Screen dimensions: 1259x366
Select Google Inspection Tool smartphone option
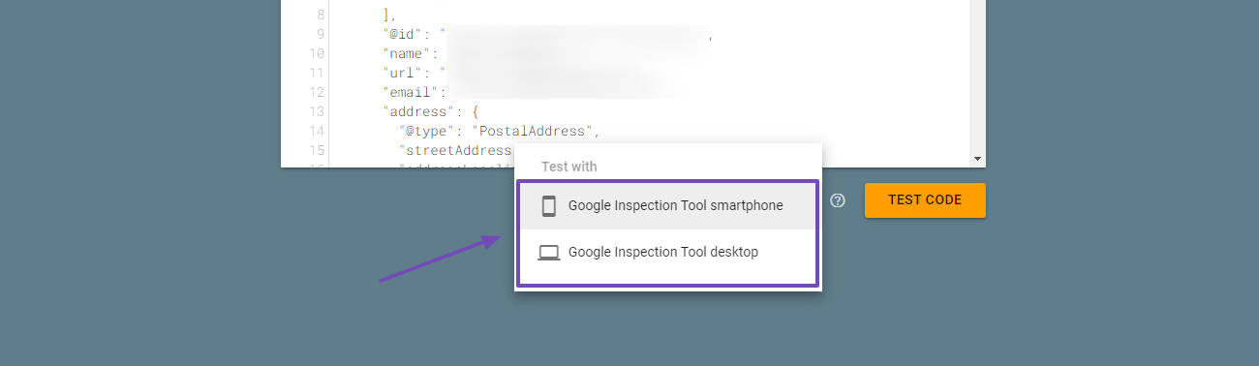tap(668, 205)
